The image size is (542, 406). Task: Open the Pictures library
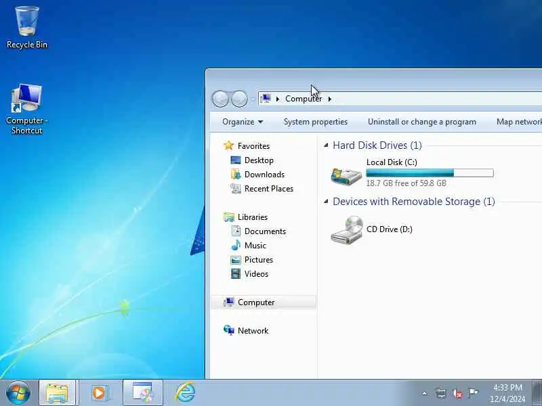pos(259,260)
